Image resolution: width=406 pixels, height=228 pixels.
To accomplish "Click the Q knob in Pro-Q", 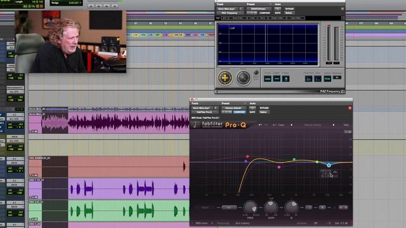I will point(292,207).
